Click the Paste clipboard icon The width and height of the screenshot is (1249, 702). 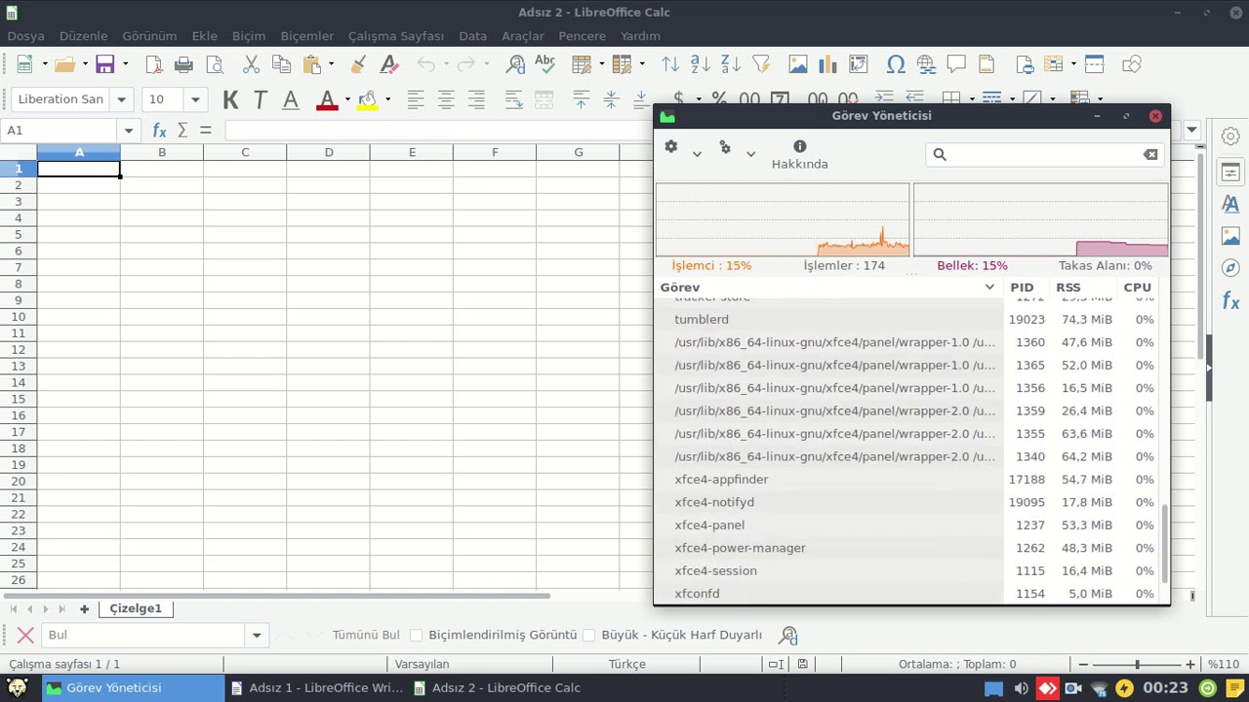(x=312, y=64)
